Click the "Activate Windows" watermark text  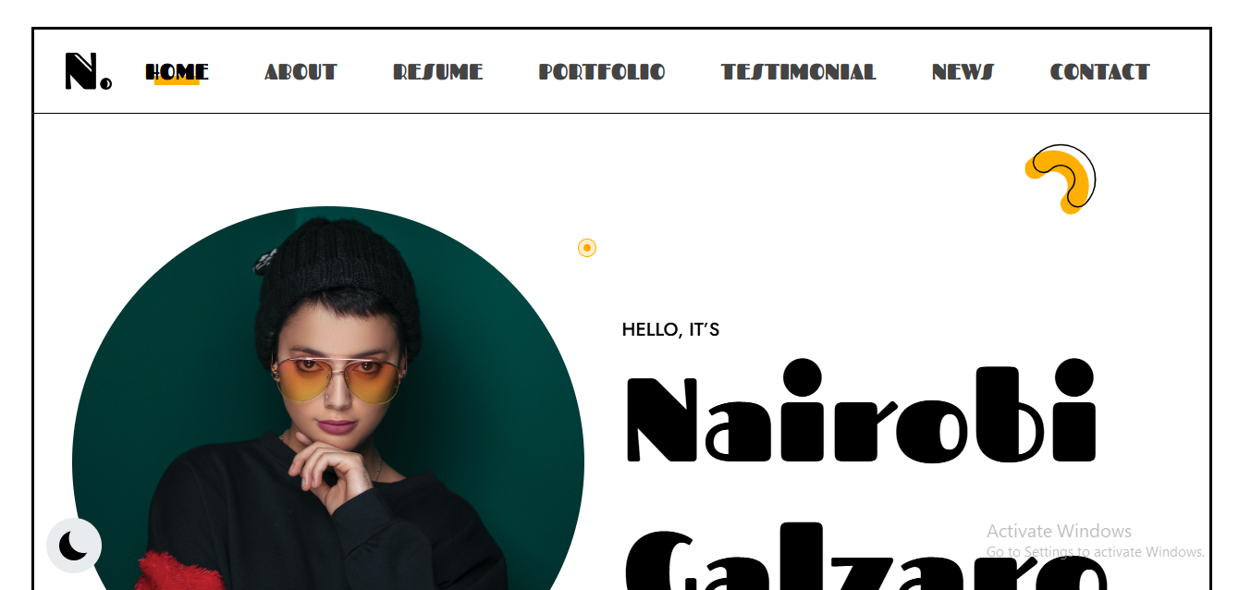click(1059, 531)
